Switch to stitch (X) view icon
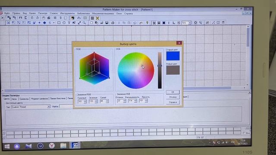 154,23
